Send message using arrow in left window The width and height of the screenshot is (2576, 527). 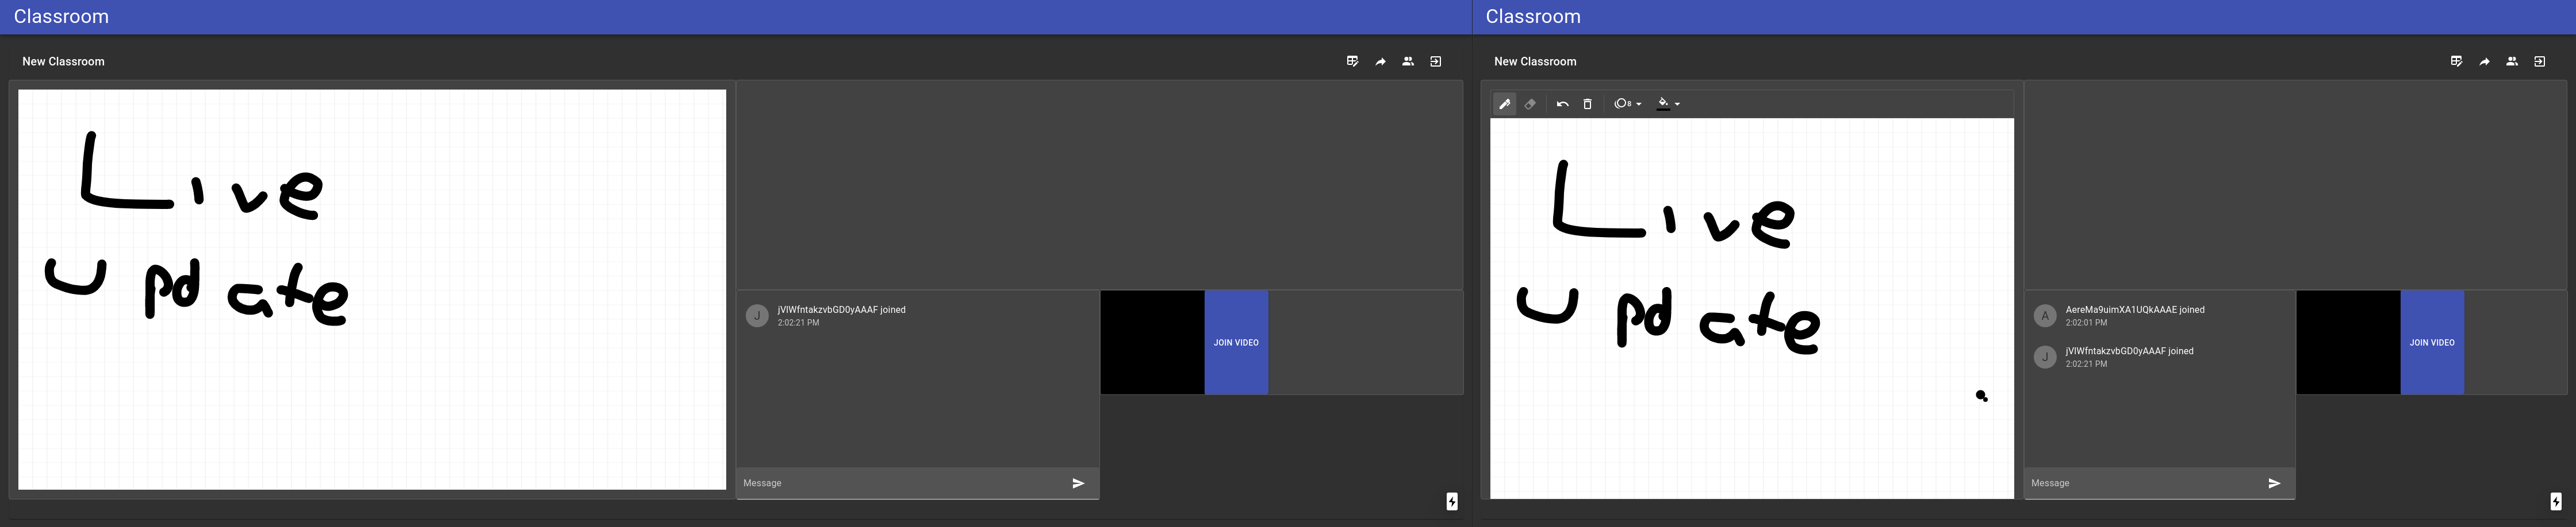tap(1078, 483)
